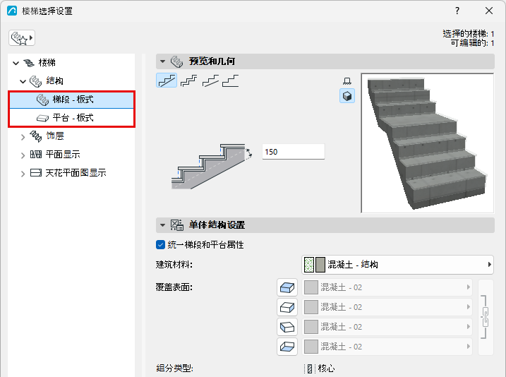This screenshot has width=506, height=377.
Task: Toggle 统一梯段和平台属性 checkbox
Action: point(160,245)
